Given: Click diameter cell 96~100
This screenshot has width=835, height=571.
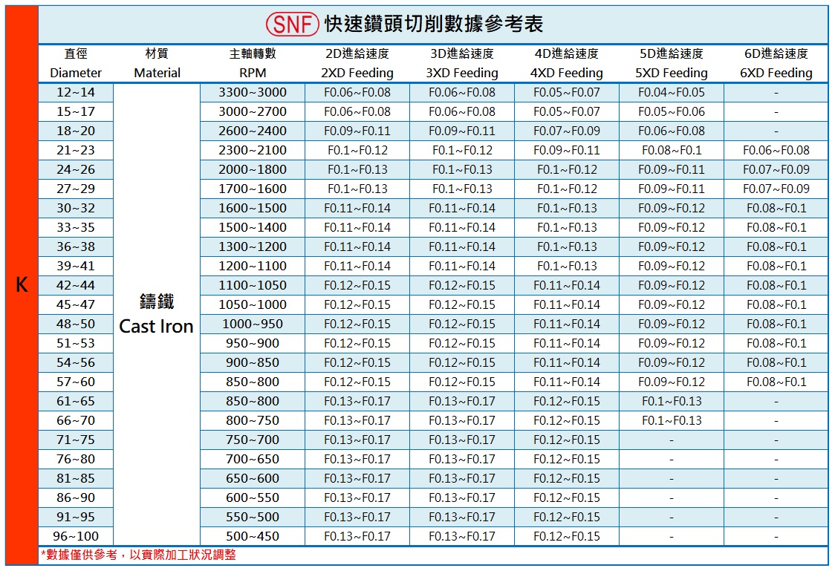Looking at the screenshot, I should click(76, 536).
